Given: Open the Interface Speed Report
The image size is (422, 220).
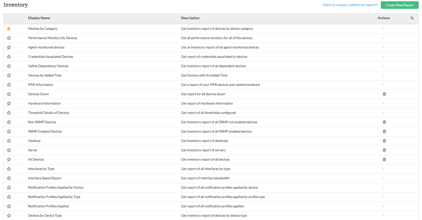Looking at the screenshot, I should [x=45, y=178].
